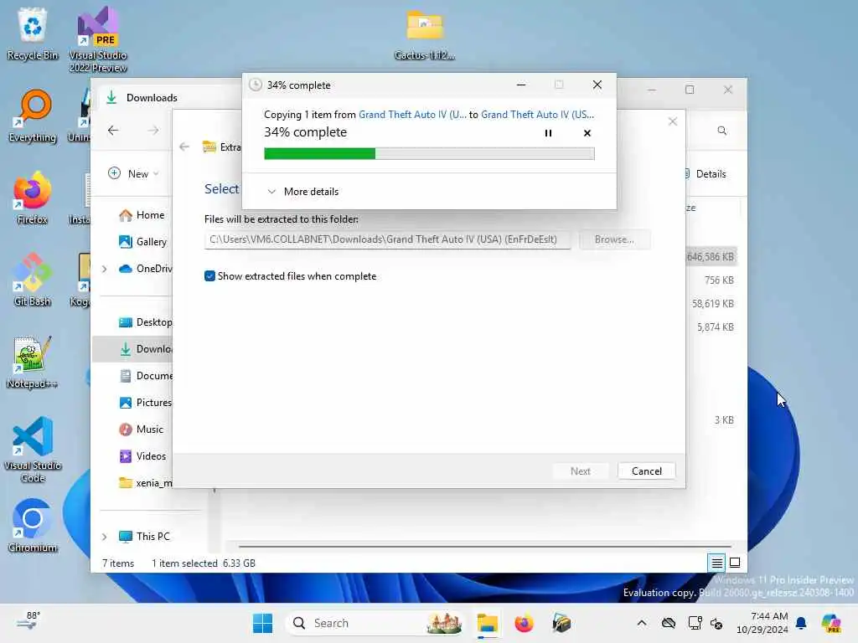Screen dimensions: 858x643
Task: Close the extract dialog with its X
Action: pos(673,121)
